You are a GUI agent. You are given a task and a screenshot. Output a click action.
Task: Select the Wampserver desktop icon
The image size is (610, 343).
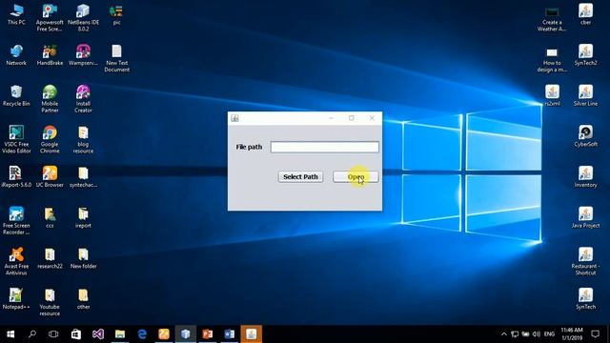tap(83, 55)
